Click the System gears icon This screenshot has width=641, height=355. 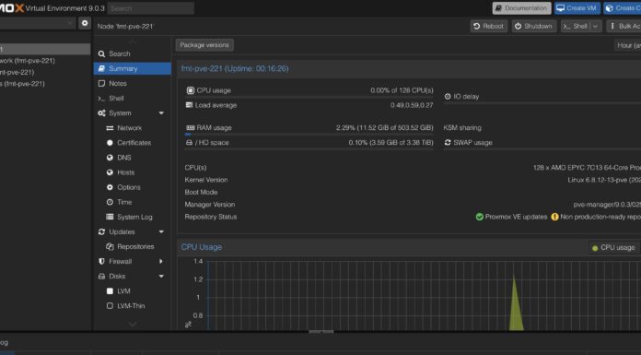tap(102, 113)
